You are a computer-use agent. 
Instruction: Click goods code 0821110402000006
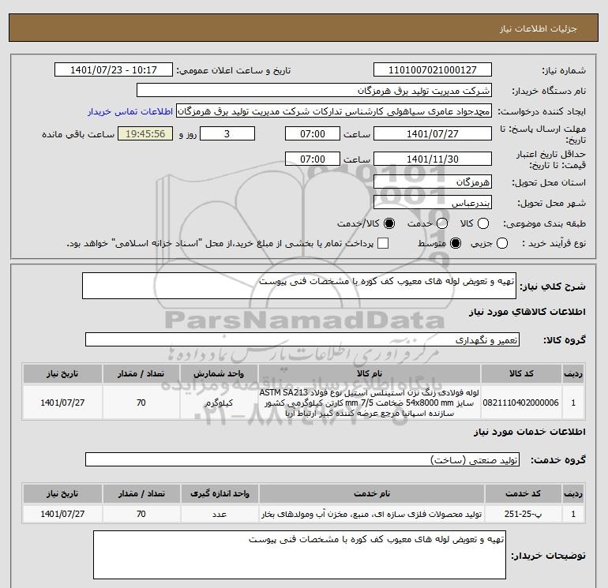pos(521,403)
